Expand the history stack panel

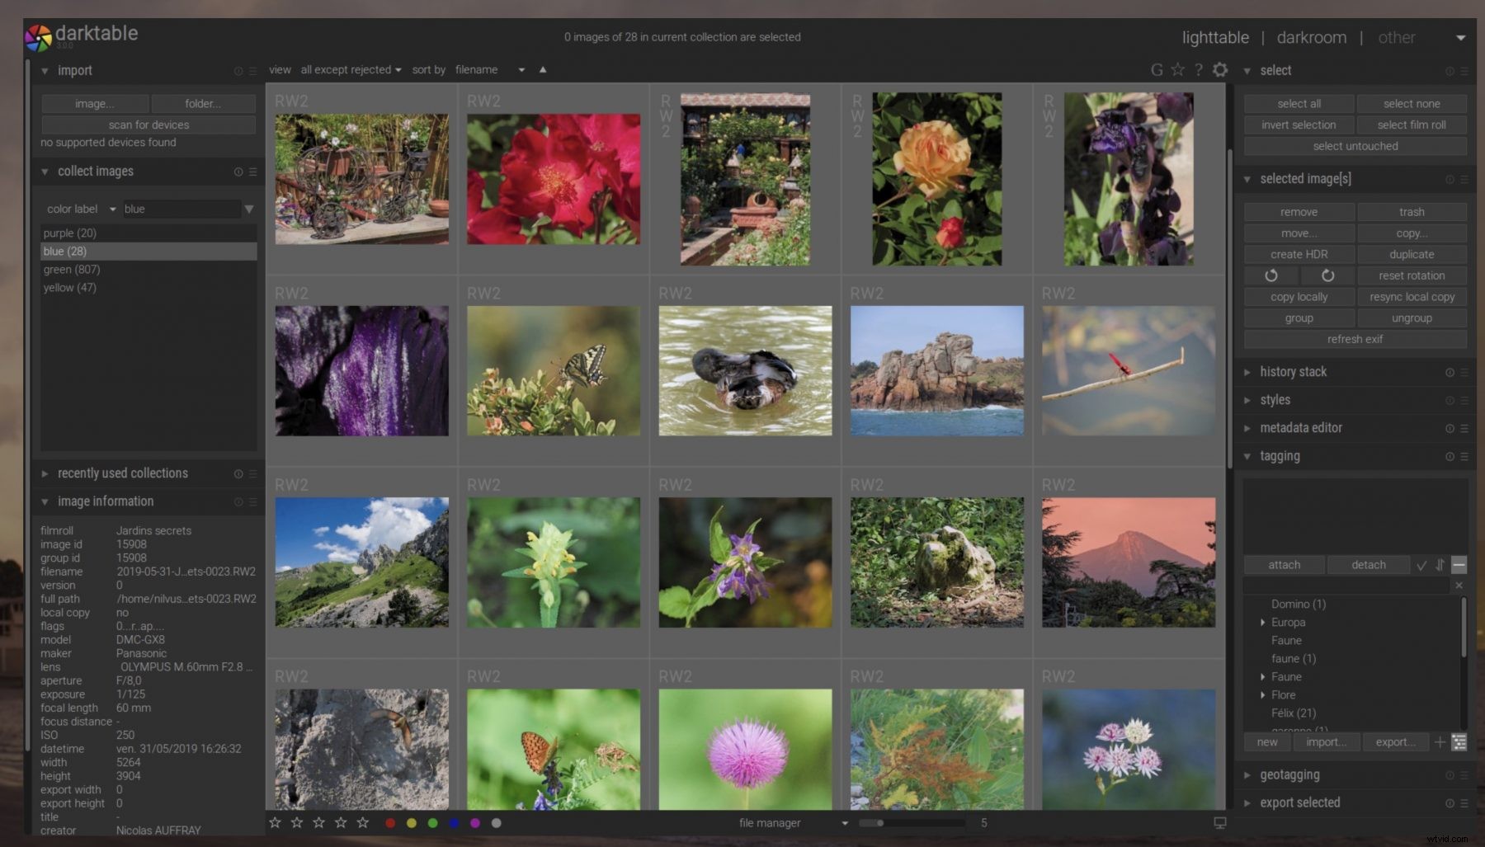coord(1293,371)
